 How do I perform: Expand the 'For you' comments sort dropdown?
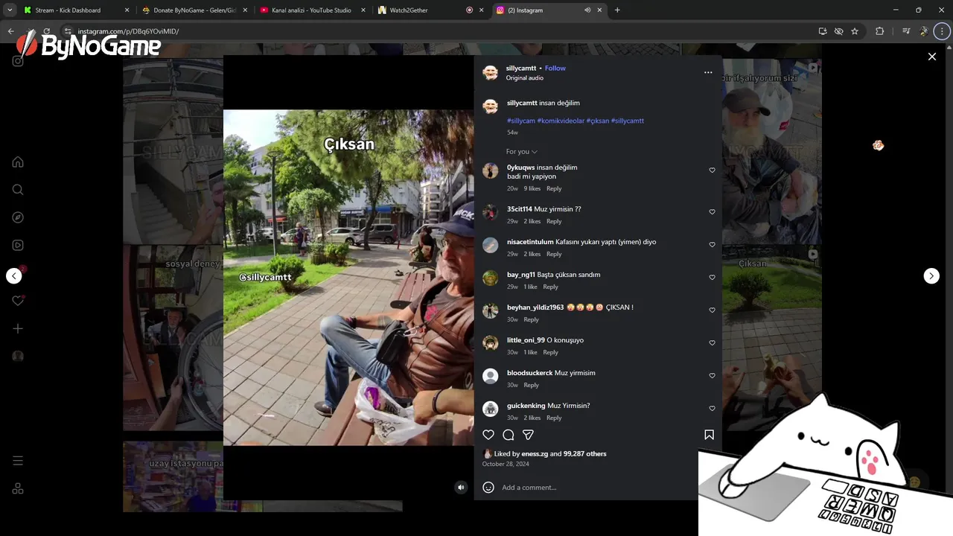click(521, 152)
